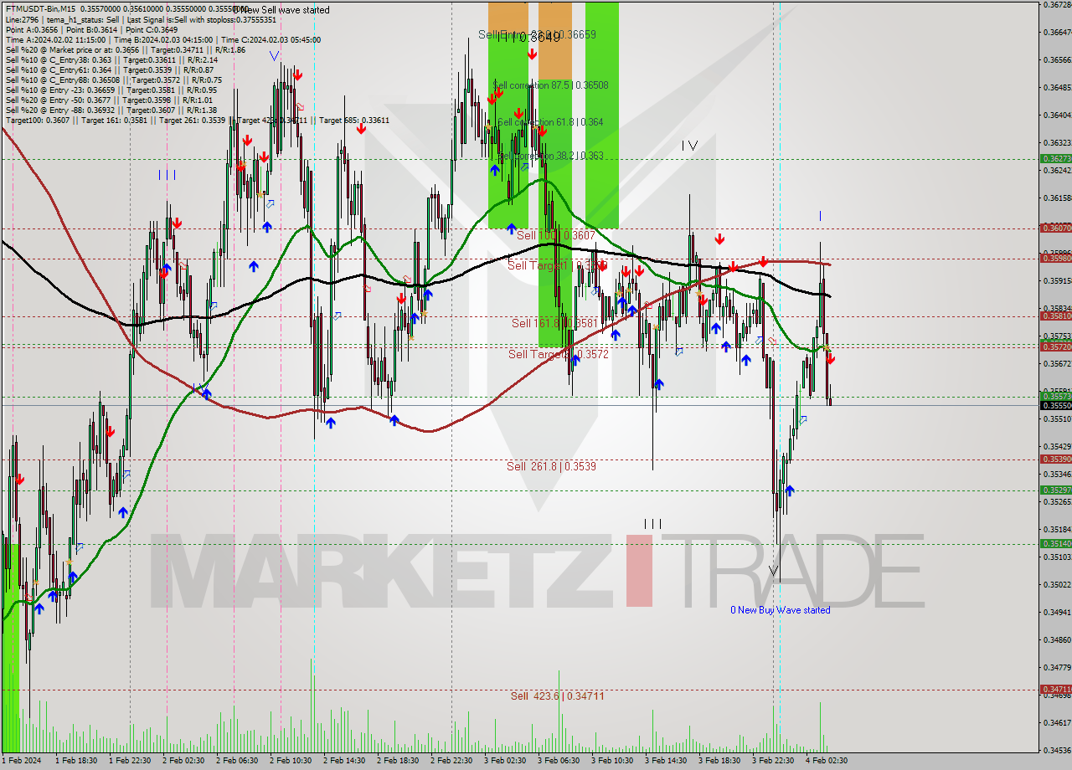Click the 'Sell %20 @ Market price' info line
Image resolution: width=1072 pixels, height=770 pixels.
[x=125, y=49]
